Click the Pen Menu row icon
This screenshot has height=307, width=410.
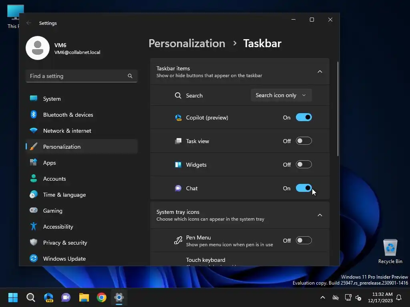click(178, 240)
